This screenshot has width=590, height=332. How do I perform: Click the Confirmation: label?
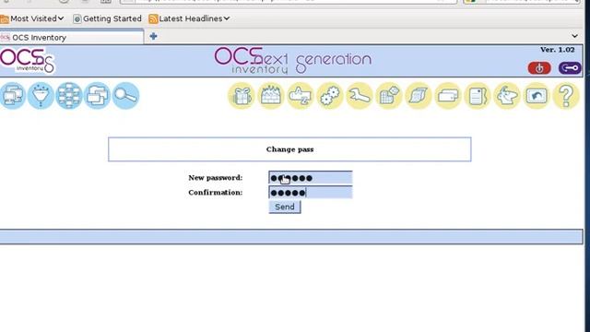pyautogui.click(x=215, y=193)
